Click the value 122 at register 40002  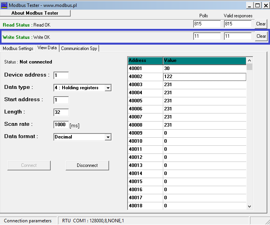point(204,77)
